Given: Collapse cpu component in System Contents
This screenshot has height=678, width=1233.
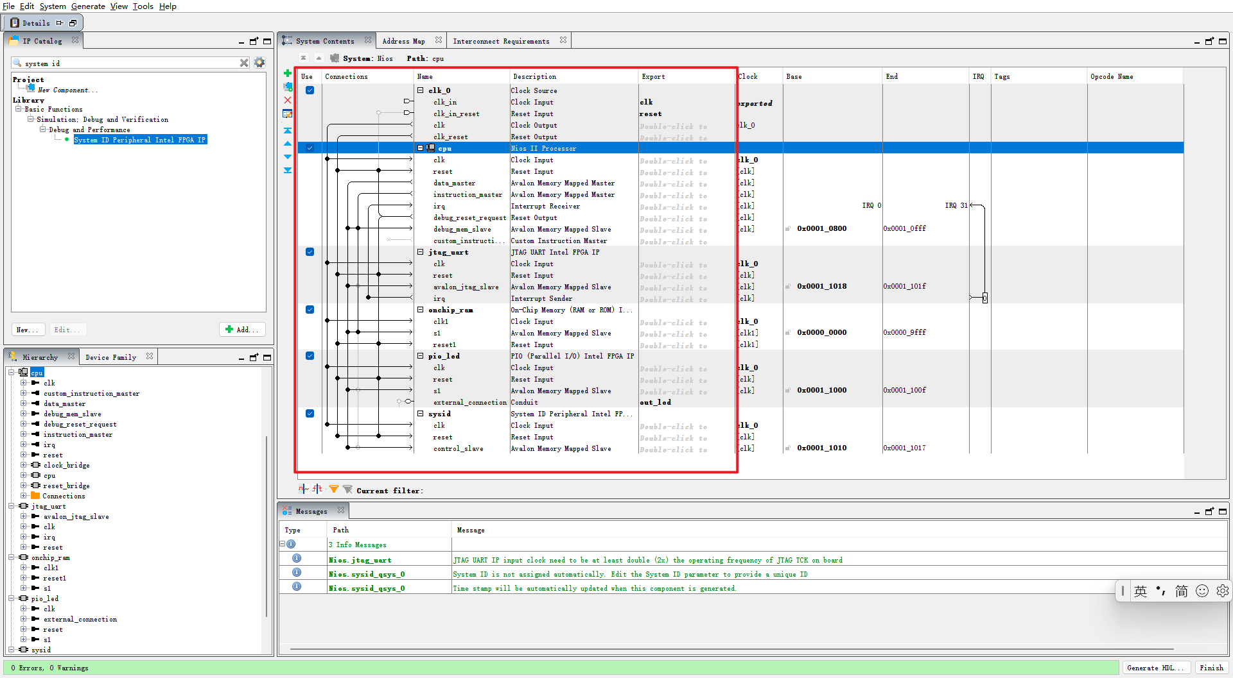Looking at the screenshot, I should [x=421, y=148].
